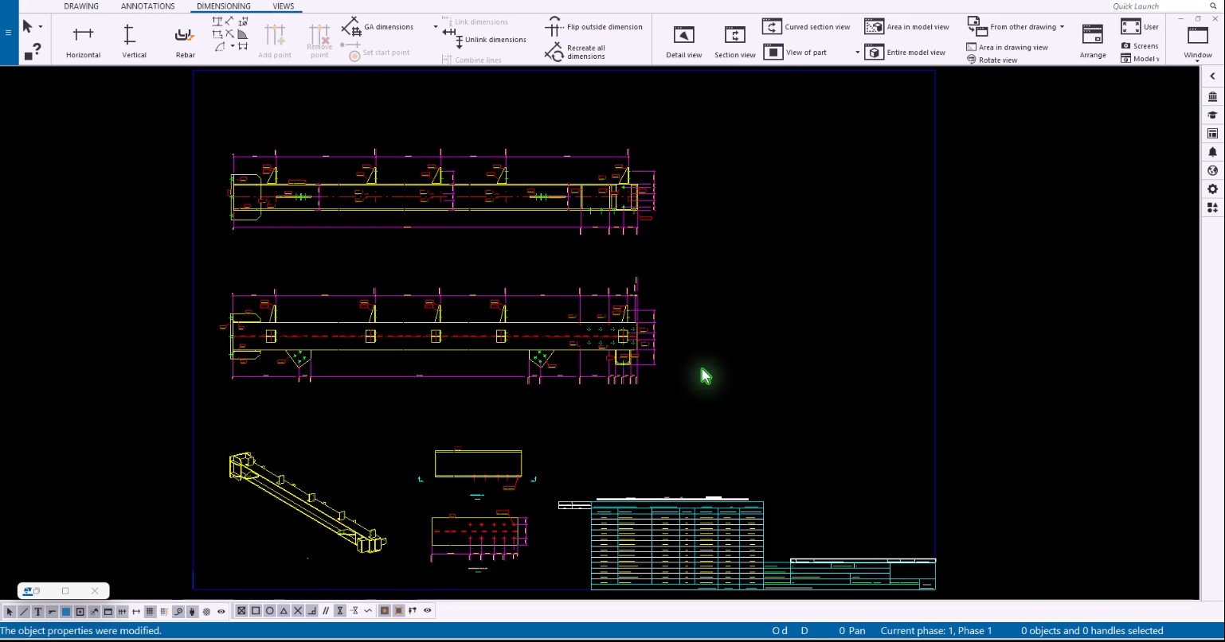Expand the GA dimensions dropdown arrow

[x=436, y=27]
